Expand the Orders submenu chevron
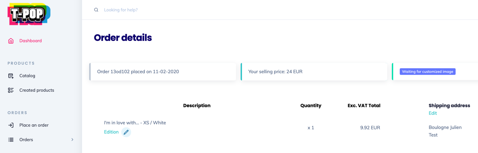Image resolution: width=478 pixels, height=153 pixels. 72,140
